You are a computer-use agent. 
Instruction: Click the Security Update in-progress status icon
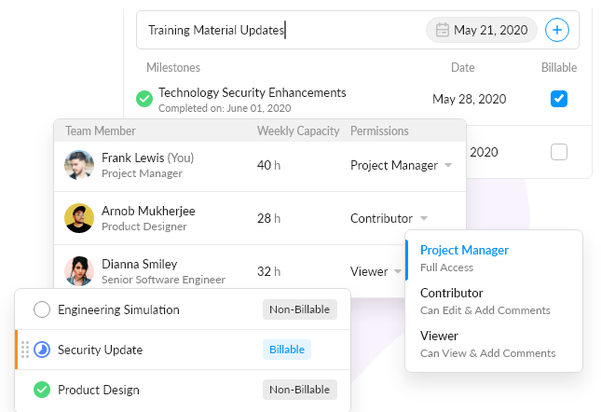tap(42, 350)
